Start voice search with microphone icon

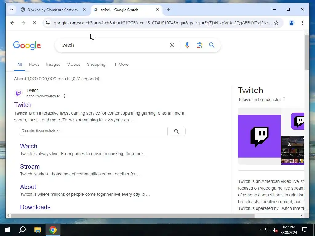(187, 45)
